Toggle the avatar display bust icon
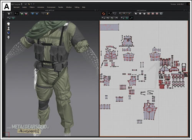 [8, 28]
